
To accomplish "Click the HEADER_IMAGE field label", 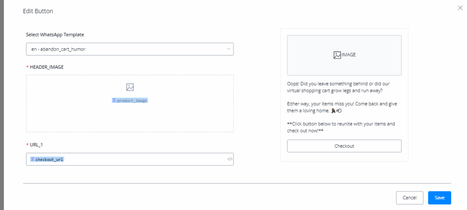I will [x=47, y=67].
